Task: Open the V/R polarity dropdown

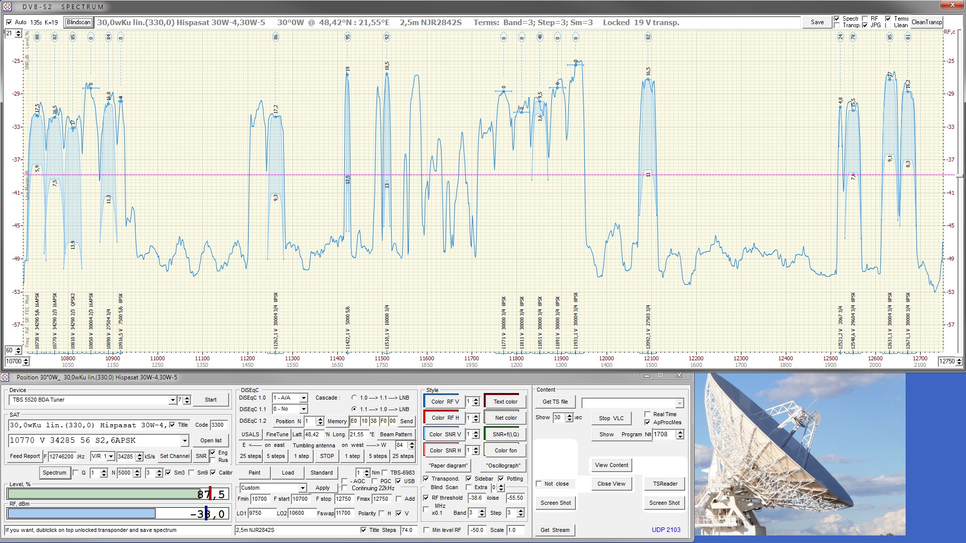Action: 111,456
